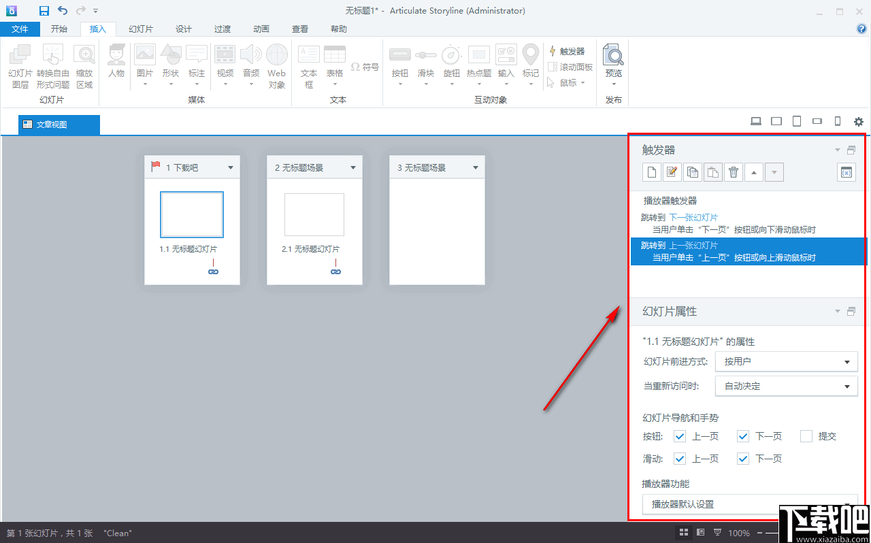Select the 2.1 无标题幻灯片 thumbnail
This screenshot has height=543, width=871.
pyautogui.click(x=314, y=215)
